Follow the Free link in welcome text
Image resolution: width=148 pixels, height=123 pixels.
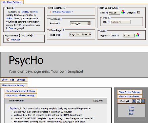[36, 12]
